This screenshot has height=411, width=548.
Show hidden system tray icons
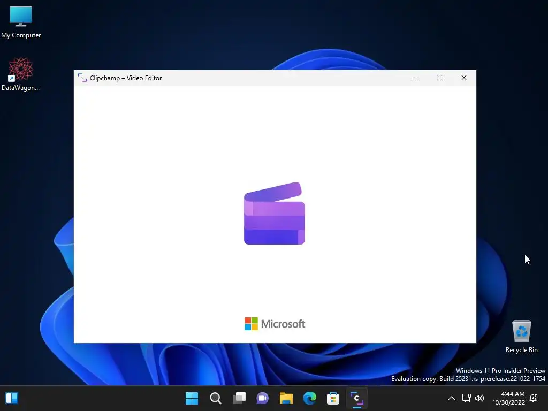click(452, 398)
